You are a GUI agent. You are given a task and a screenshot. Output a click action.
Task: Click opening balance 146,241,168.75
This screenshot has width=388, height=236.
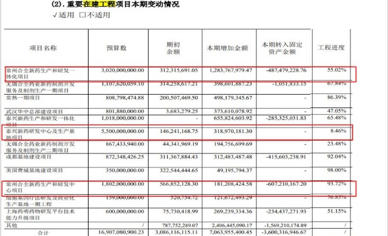point(179,131)
